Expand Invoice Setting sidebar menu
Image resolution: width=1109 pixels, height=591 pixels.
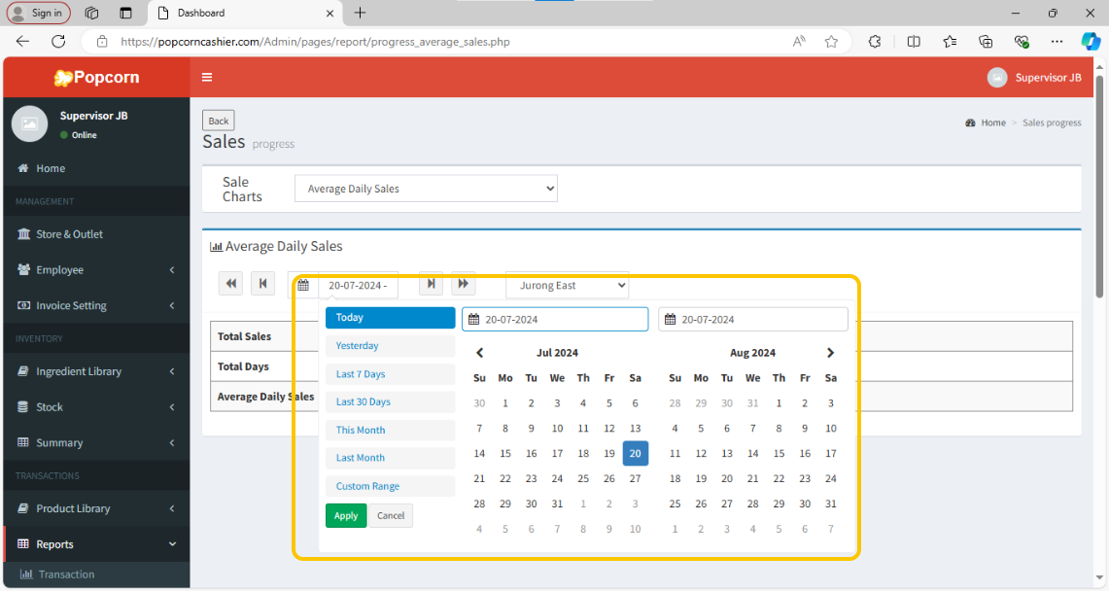pyautogui.click(x=96, y=305)
